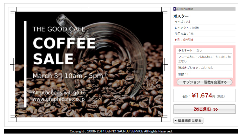
Task: Click the 追加オプション:なし なし row
Action: coord(205,68)
